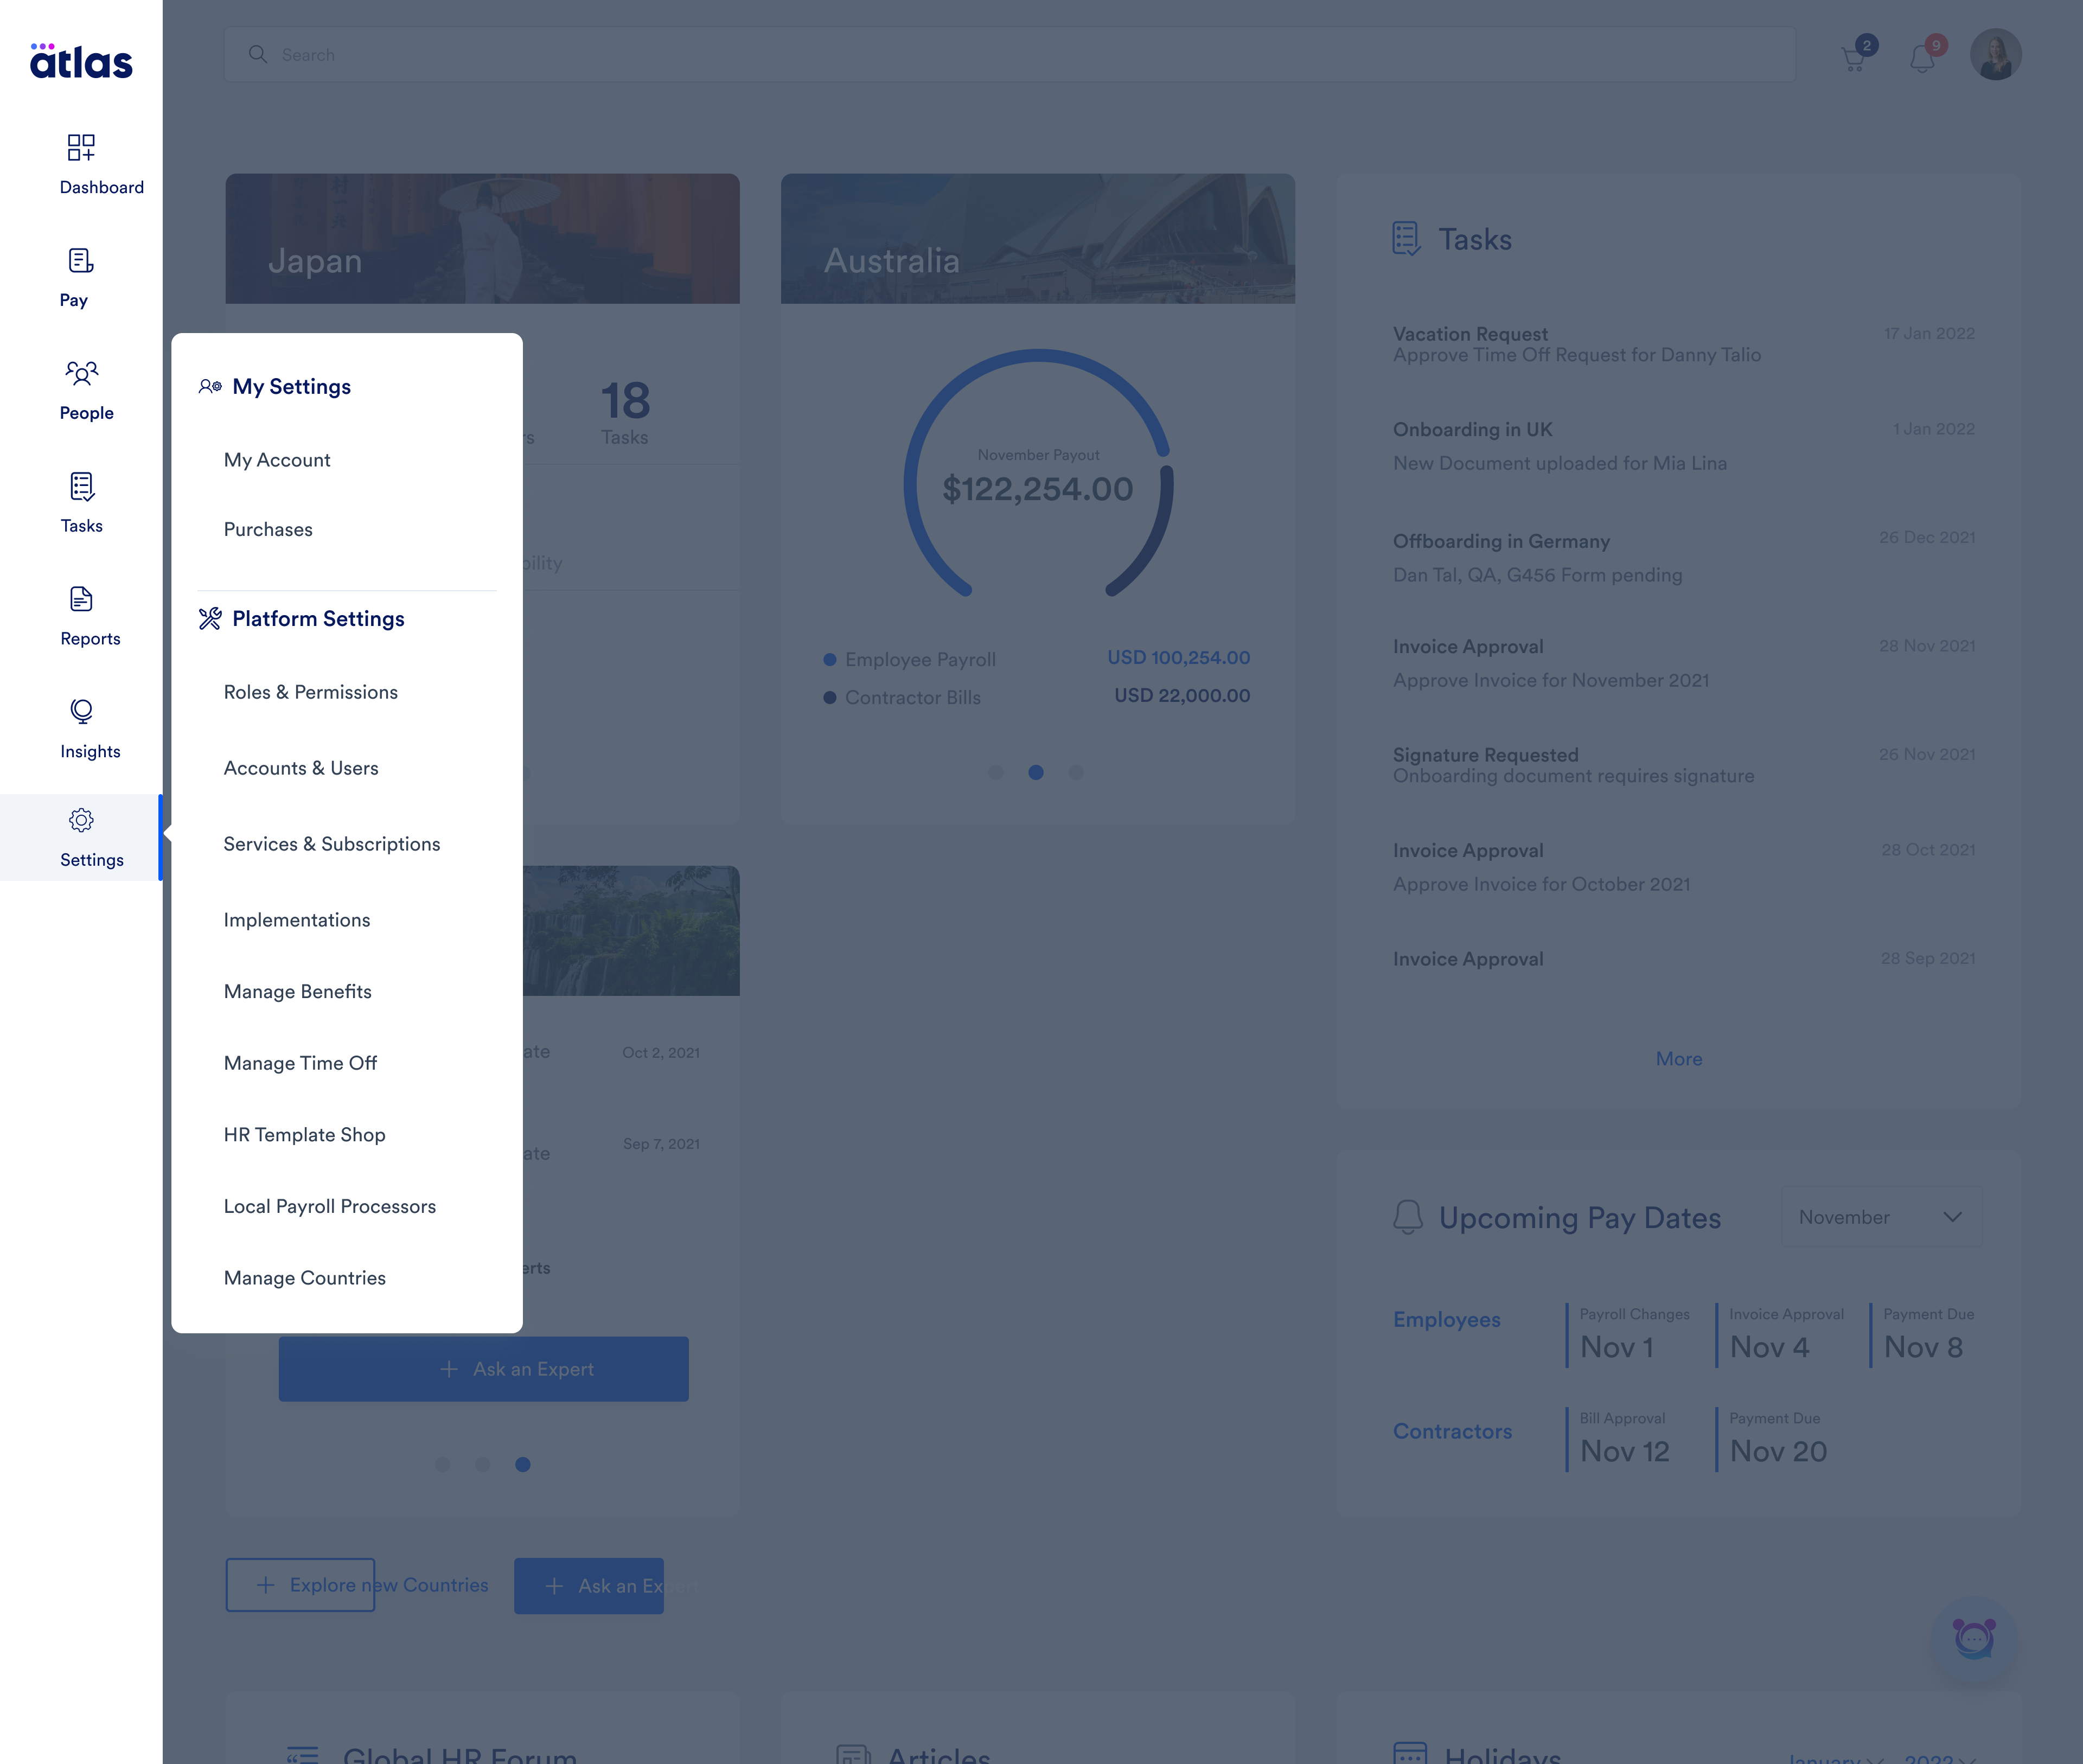This screenshot has width=2083, height=1764.
Task: Click the atlas logo
Action: pos(81,61)
